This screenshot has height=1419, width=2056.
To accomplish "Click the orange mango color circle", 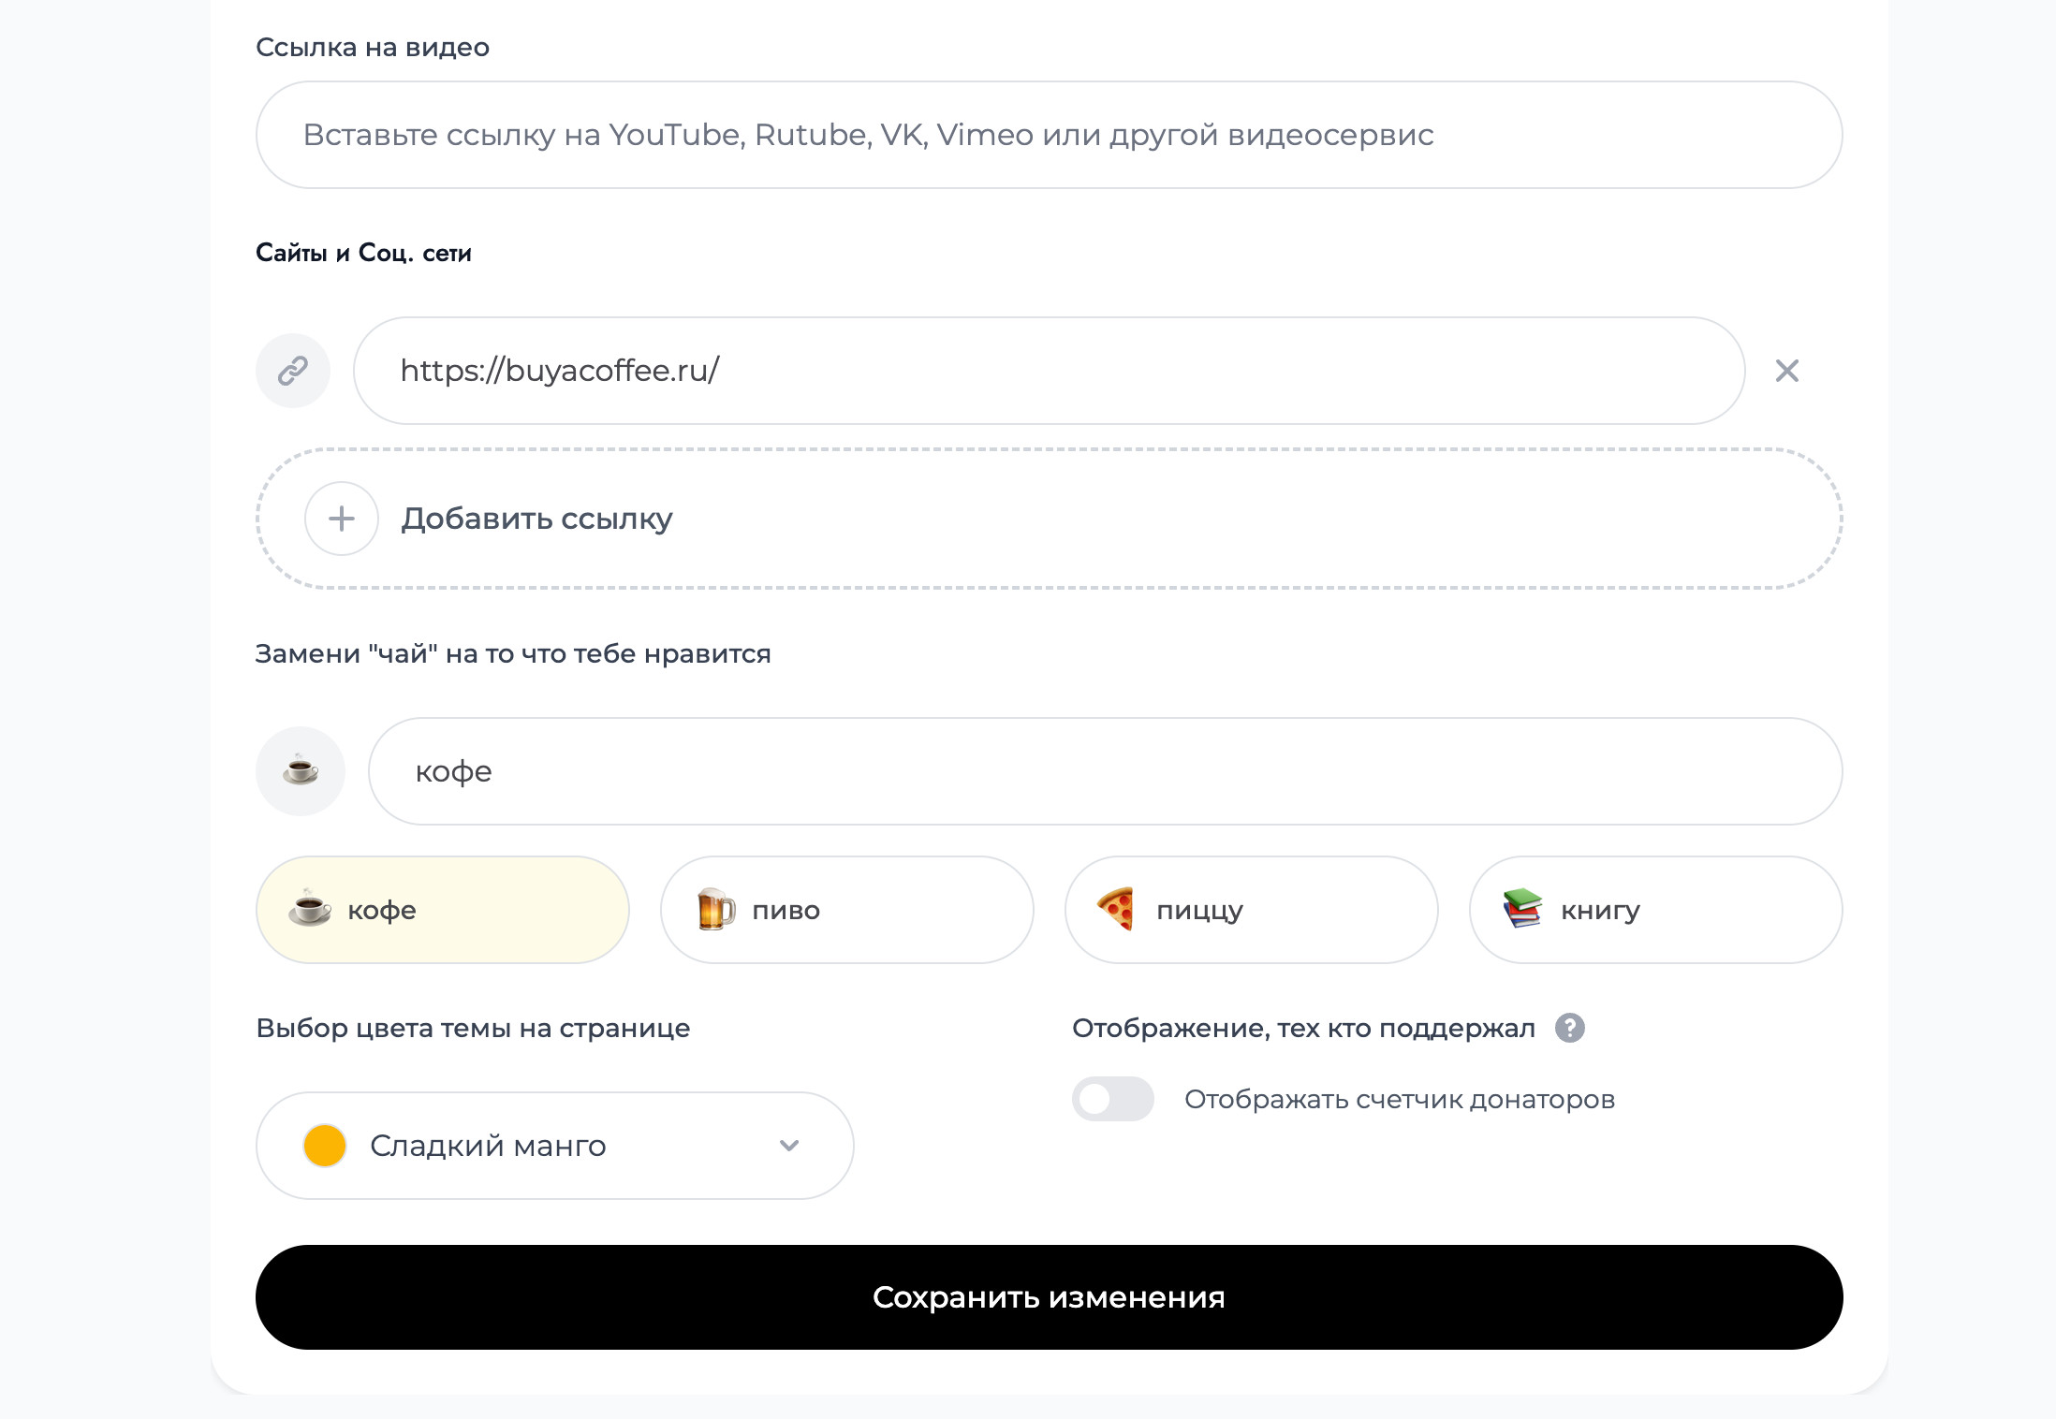I will pos(325,1146).
